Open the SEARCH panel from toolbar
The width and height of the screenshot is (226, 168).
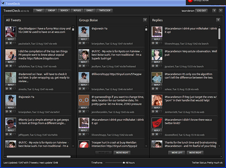tap(64, 10)
